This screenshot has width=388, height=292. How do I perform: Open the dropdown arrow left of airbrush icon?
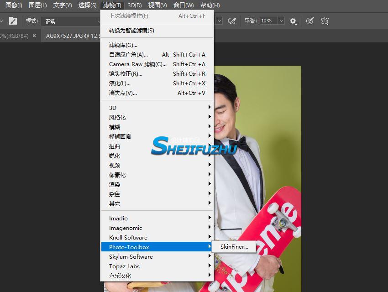pyautogui.click(x=219, y=21)
